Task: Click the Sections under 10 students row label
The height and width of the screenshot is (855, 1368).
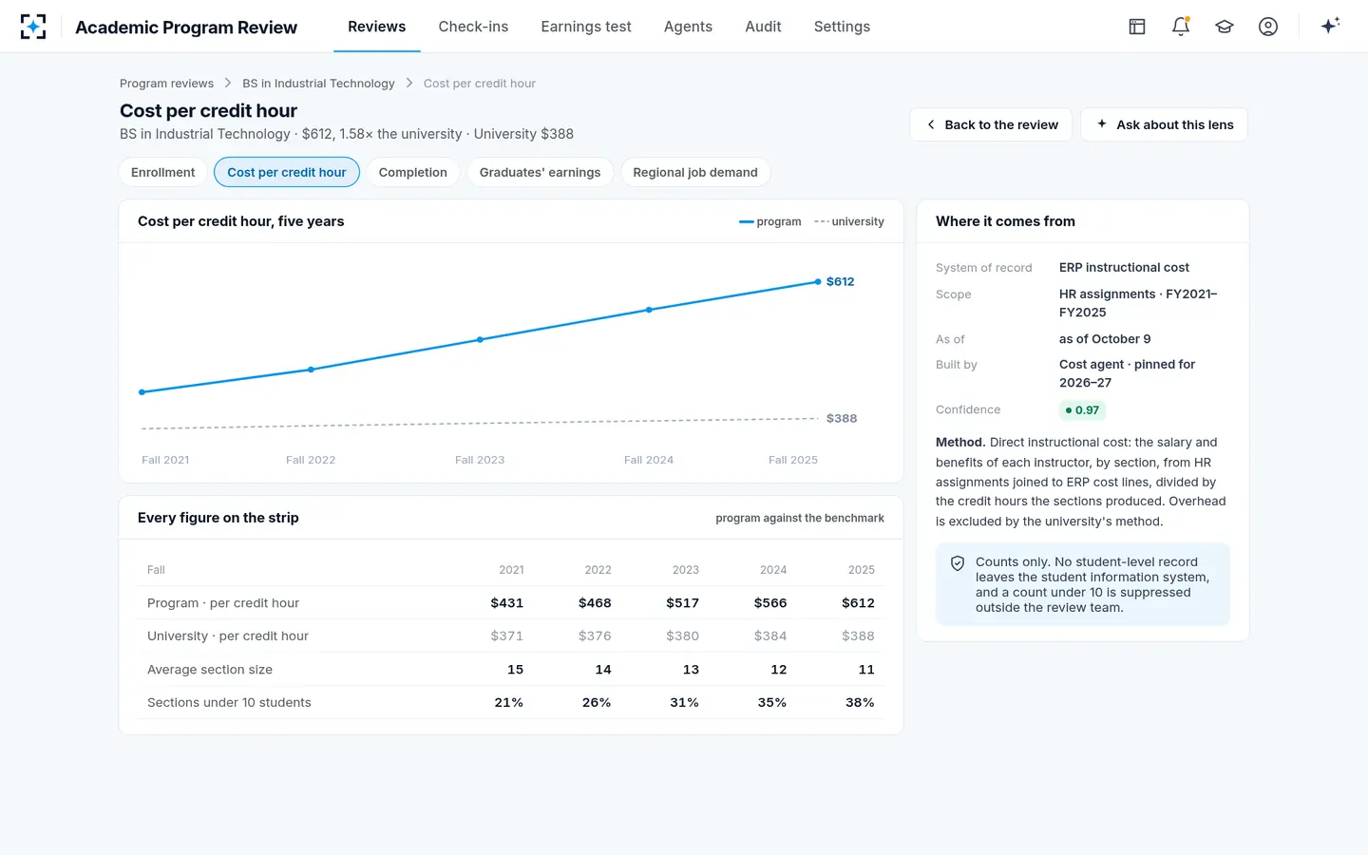Action: 229,703
